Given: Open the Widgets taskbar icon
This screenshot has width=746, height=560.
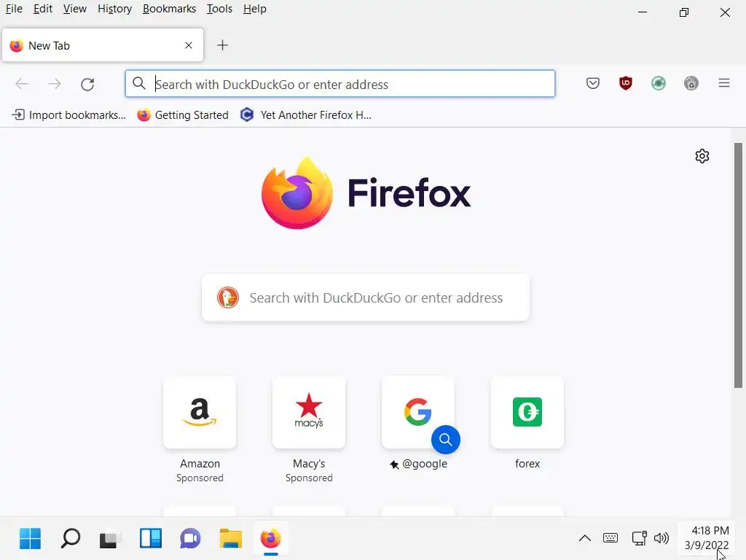Looking at the screenshot, I should point(150,539).
